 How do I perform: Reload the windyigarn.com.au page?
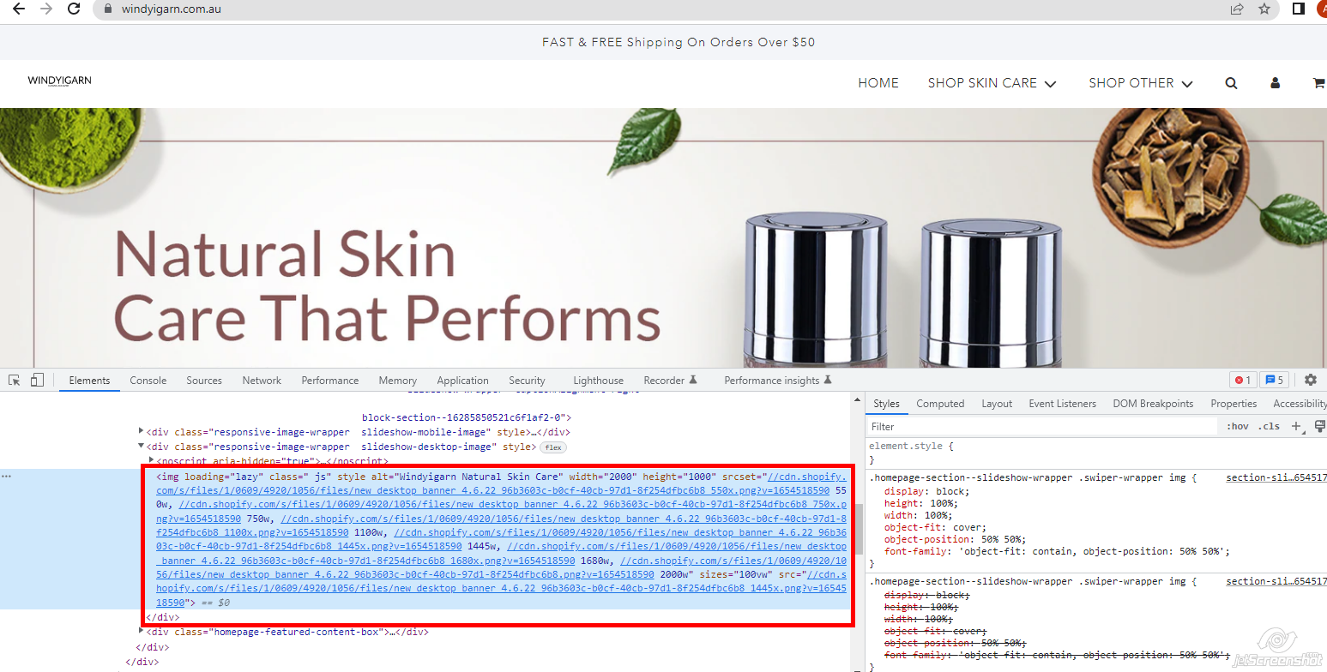point(74,9)
